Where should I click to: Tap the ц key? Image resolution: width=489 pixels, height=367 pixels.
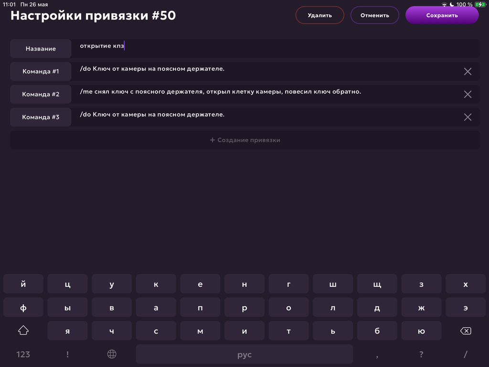[x=67, y=284]
